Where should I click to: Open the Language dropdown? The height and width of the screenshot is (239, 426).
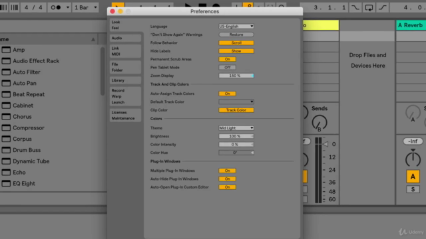[x=236, y=27]
